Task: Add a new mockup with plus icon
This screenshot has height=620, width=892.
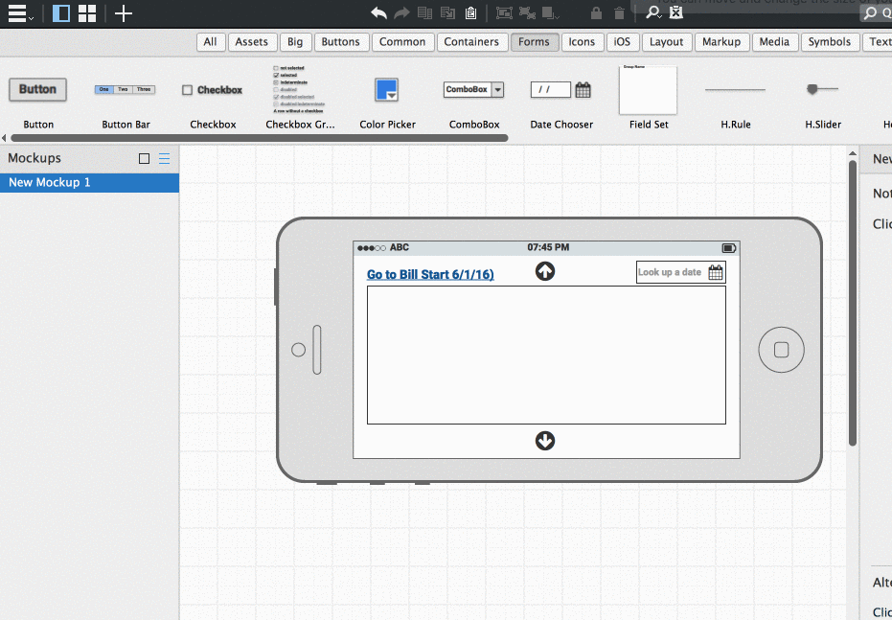Action: click(x=123, y=13)
